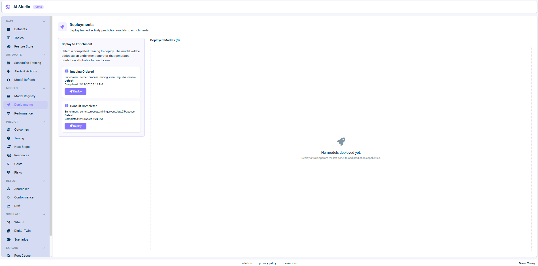Click the Resources people icon

point(9,155)
